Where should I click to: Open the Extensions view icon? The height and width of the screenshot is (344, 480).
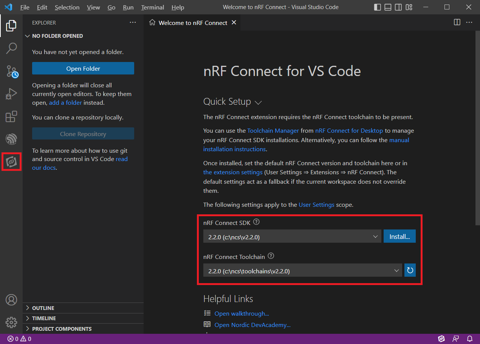[11, 116]
